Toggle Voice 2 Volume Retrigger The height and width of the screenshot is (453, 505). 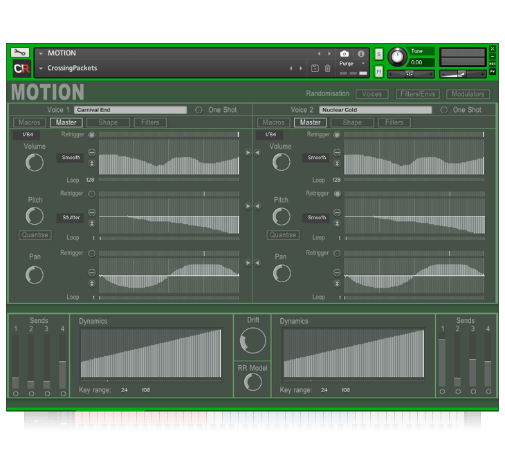338,135
